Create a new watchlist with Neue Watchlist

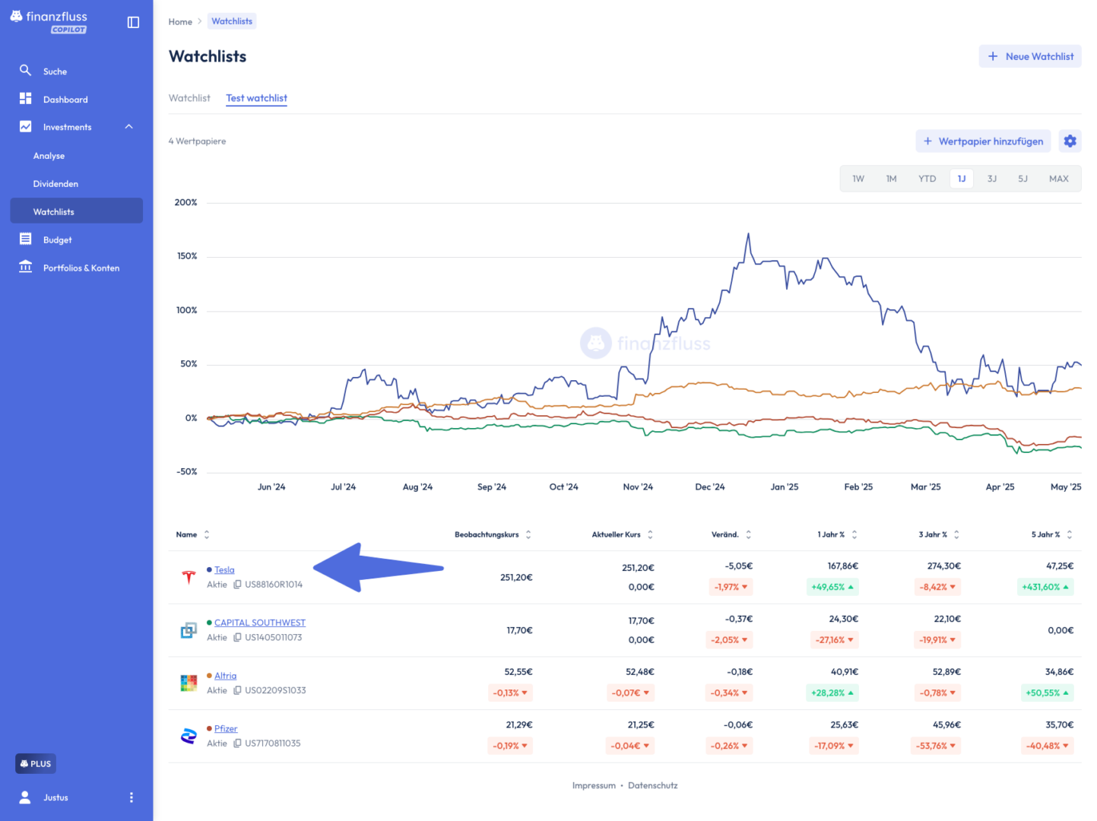click(x=1030, y=56)
